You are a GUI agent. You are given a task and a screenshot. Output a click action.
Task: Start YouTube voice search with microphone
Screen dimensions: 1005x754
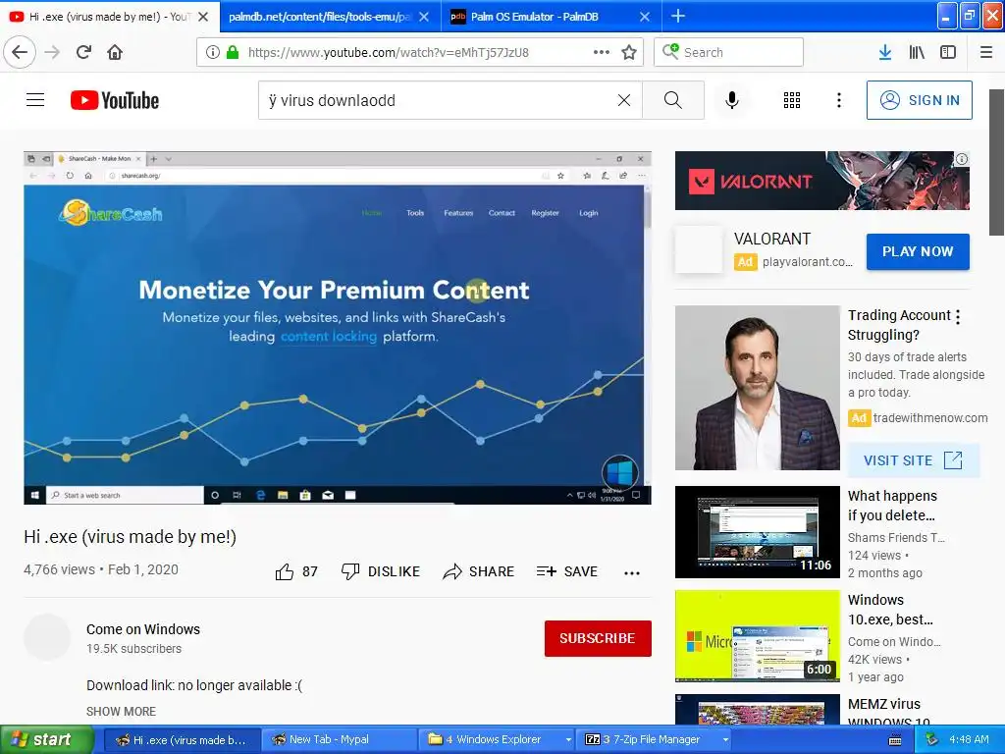732,100
